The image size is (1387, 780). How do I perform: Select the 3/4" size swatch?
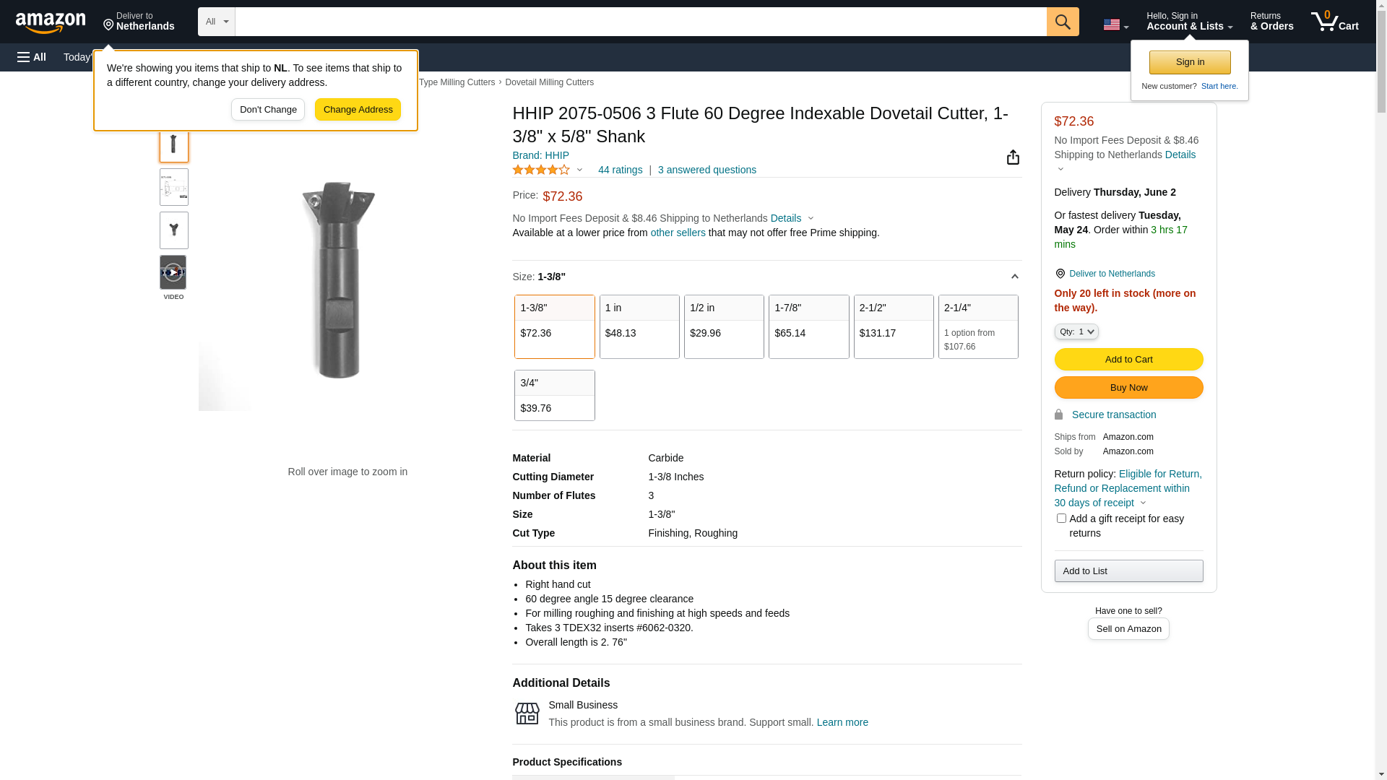coord(554,395)
